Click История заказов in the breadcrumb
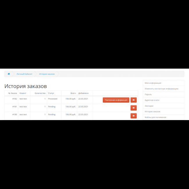 click(47, 74)
